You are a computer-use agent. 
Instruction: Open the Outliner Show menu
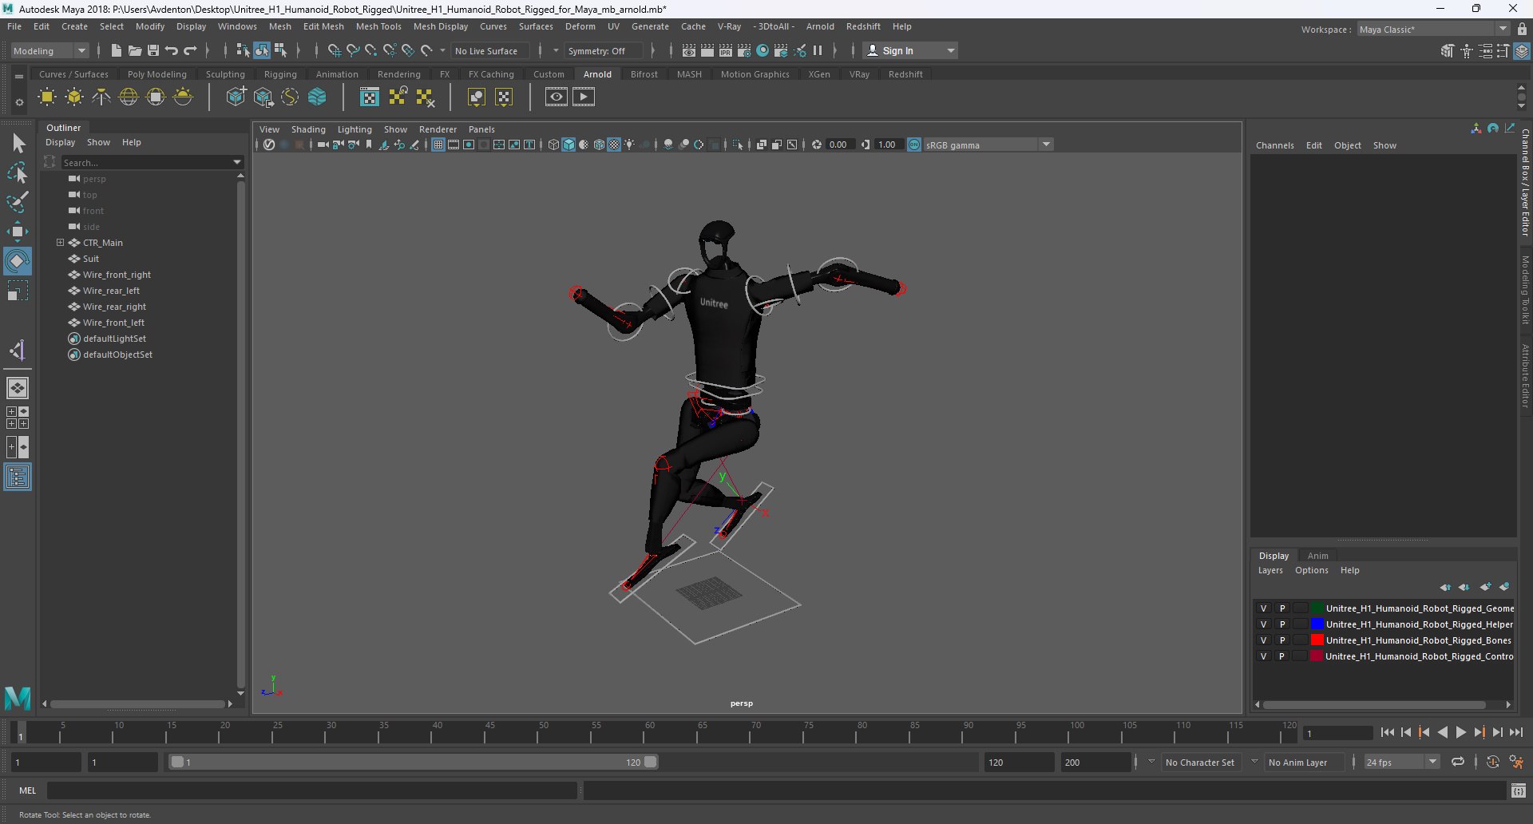click(98, 142)
